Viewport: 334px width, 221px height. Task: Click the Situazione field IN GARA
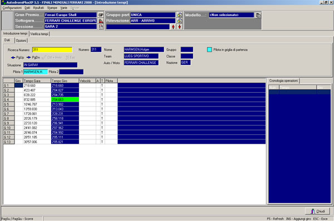(x=50, y=65)
